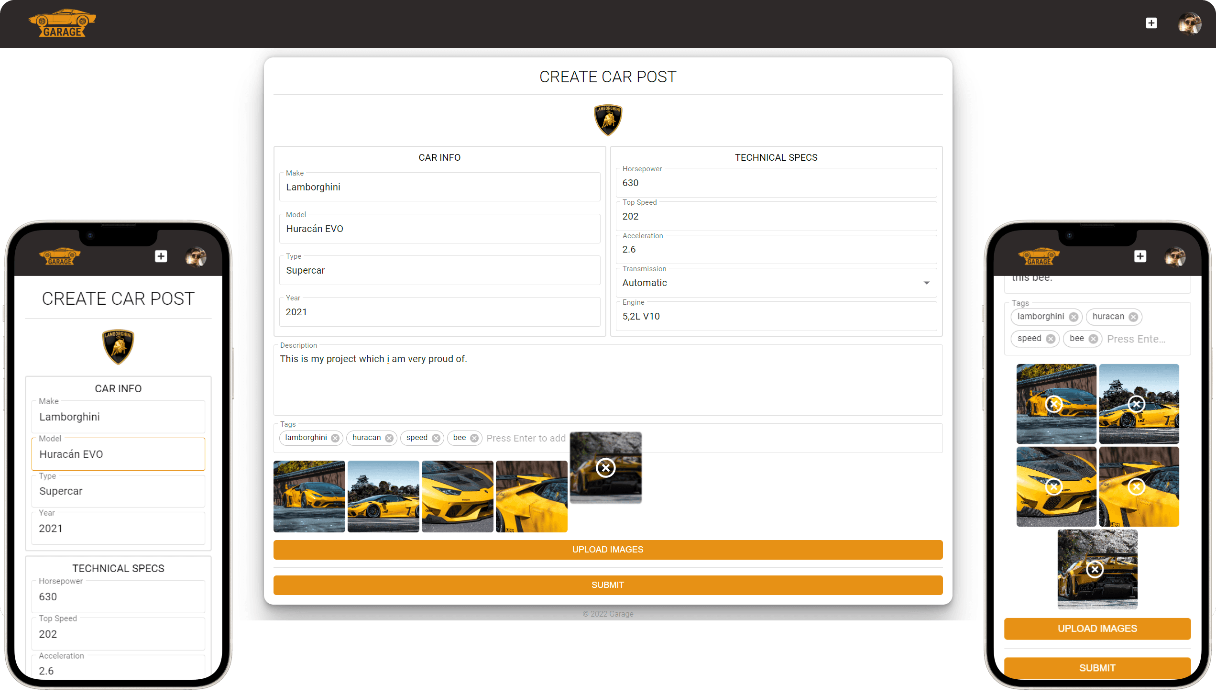Tap SUBMIT in right phone

click(1097, 668)
